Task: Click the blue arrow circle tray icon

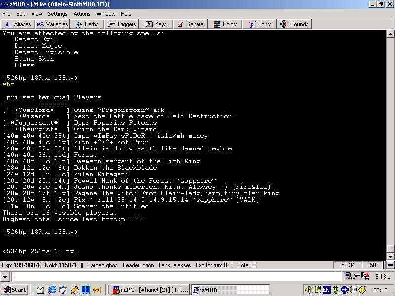Action: tap(345, 290)
